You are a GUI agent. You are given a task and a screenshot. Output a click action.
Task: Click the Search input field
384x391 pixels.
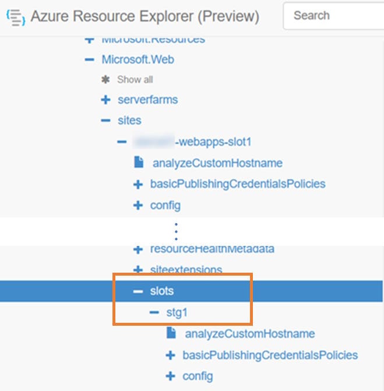[334, 16]
